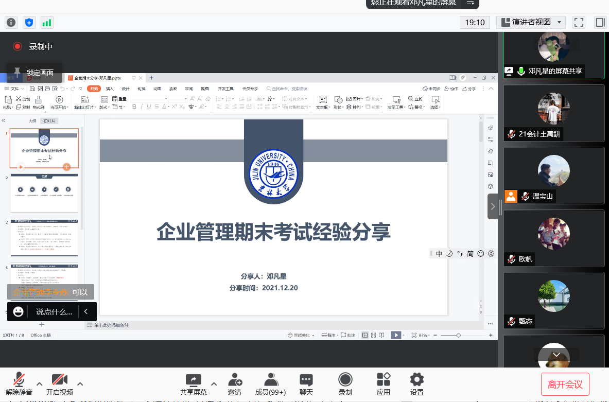
Task: Click the WPS zoom out minus button
Action: tap(436, 335)
